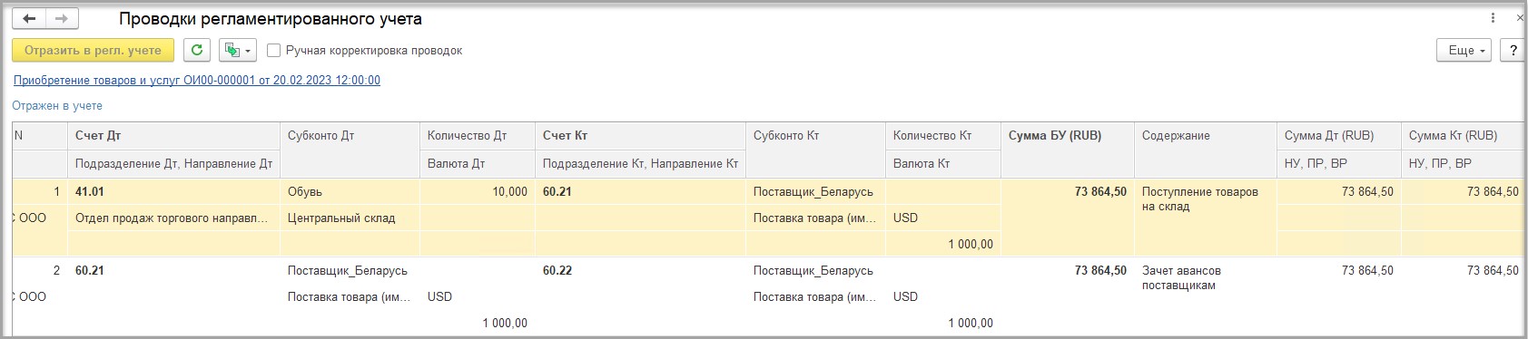This screenshot has height=339, width=1528.
Task: Click Отразить в регл. учете button
Action: [93, 51]
